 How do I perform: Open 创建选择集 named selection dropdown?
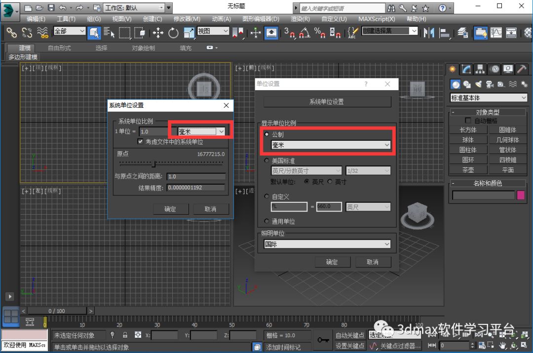coord(389,31)
